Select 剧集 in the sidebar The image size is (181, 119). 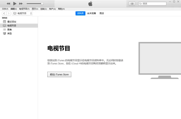[19, 30]
